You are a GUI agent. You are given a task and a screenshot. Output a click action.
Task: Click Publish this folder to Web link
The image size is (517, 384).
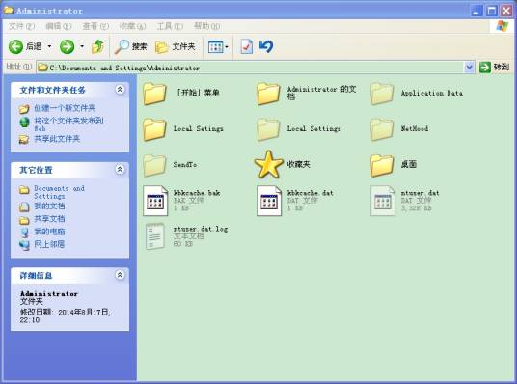tap(68, 124)
